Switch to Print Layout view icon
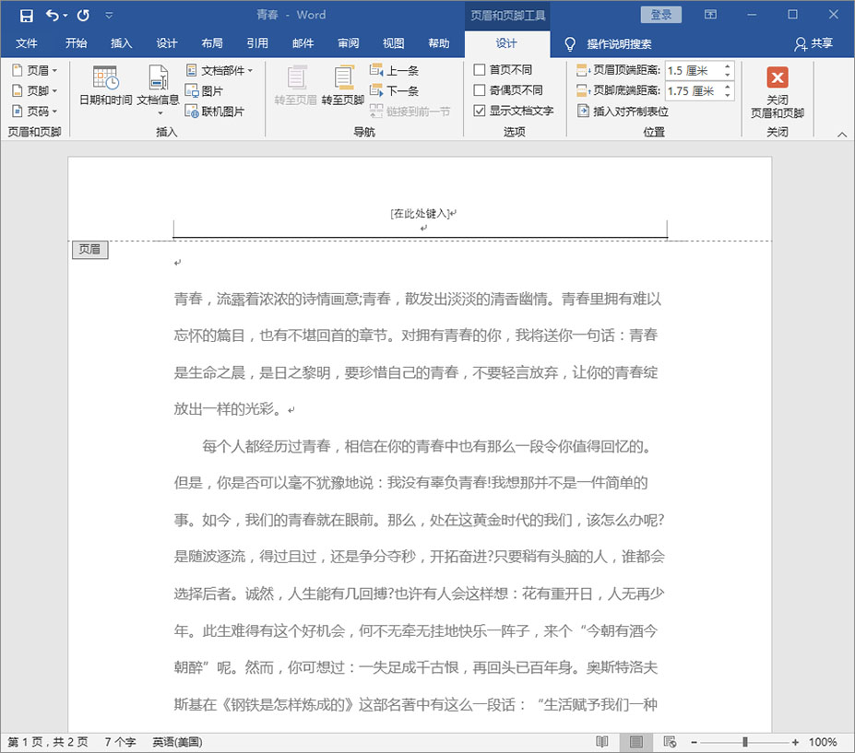Viewport: 855px width, 753px height. tap(635, 742)
